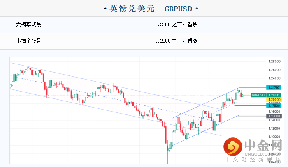Click the "1.2000之下，看跌" cell

pyautogui.click(x=173, y=25)
